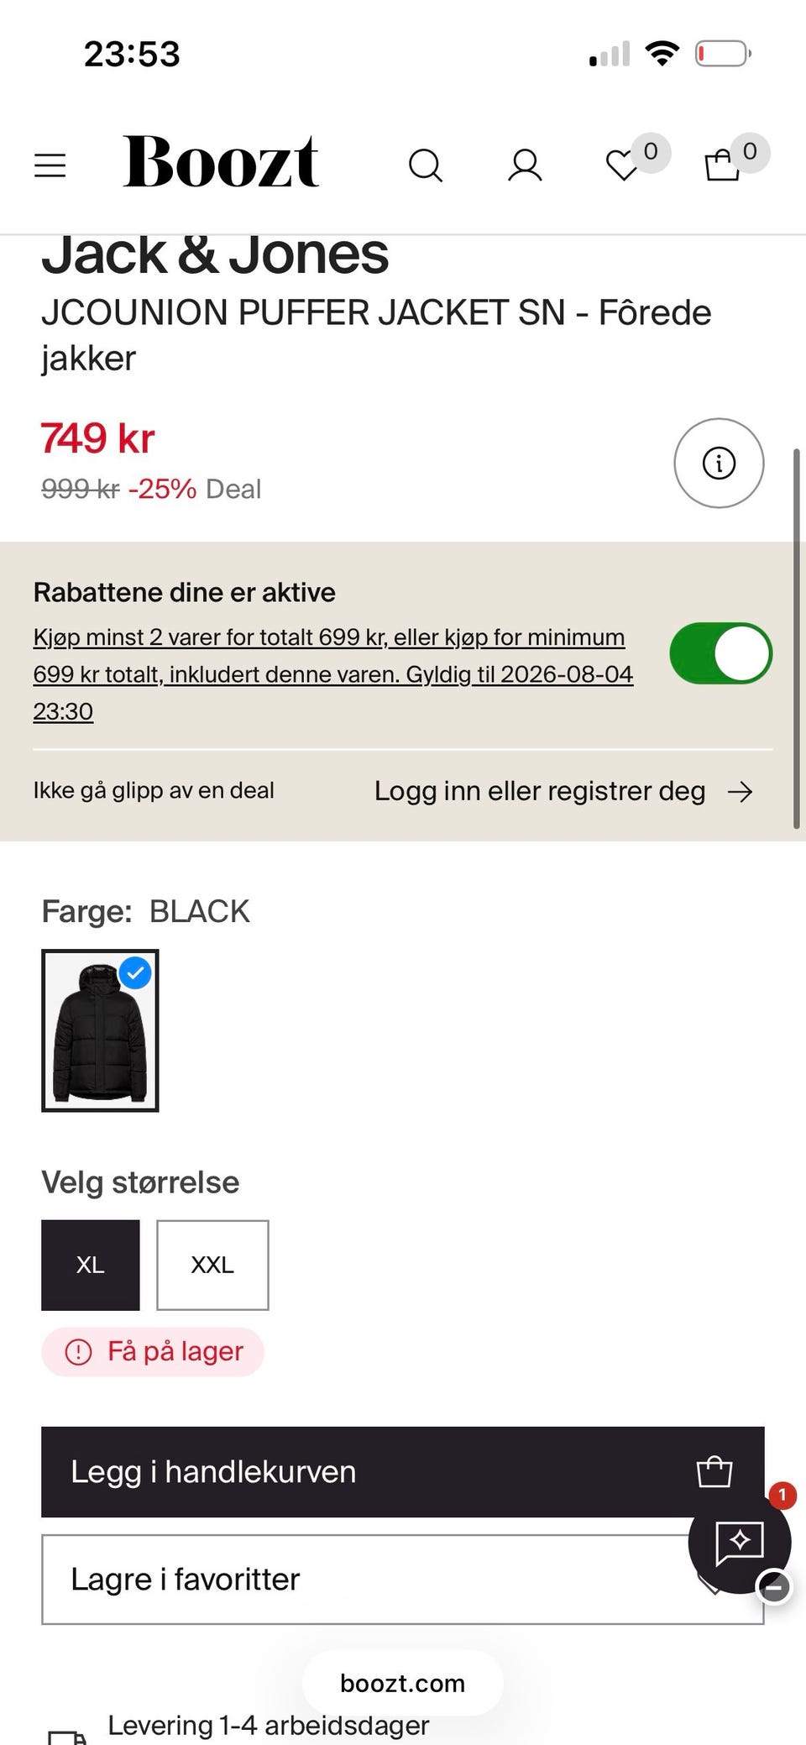Select the BLACK color jacket swatch

click(x=100, y=1030)
